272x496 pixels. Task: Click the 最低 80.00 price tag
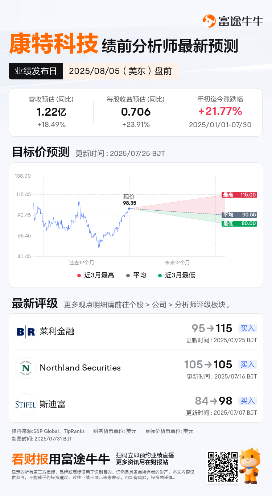[x=239, y=223]
